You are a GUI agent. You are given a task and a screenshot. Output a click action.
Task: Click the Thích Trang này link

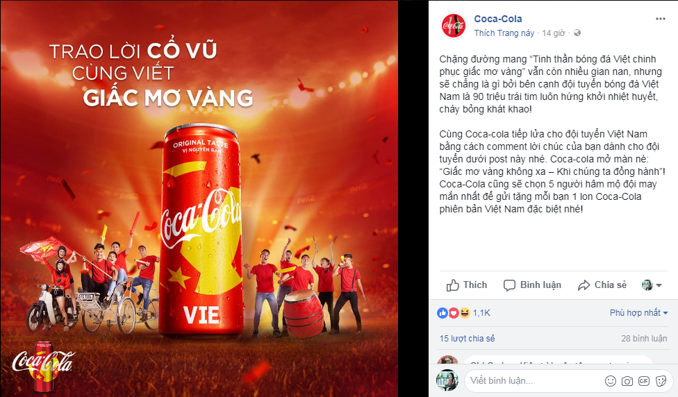pos(504,33)
